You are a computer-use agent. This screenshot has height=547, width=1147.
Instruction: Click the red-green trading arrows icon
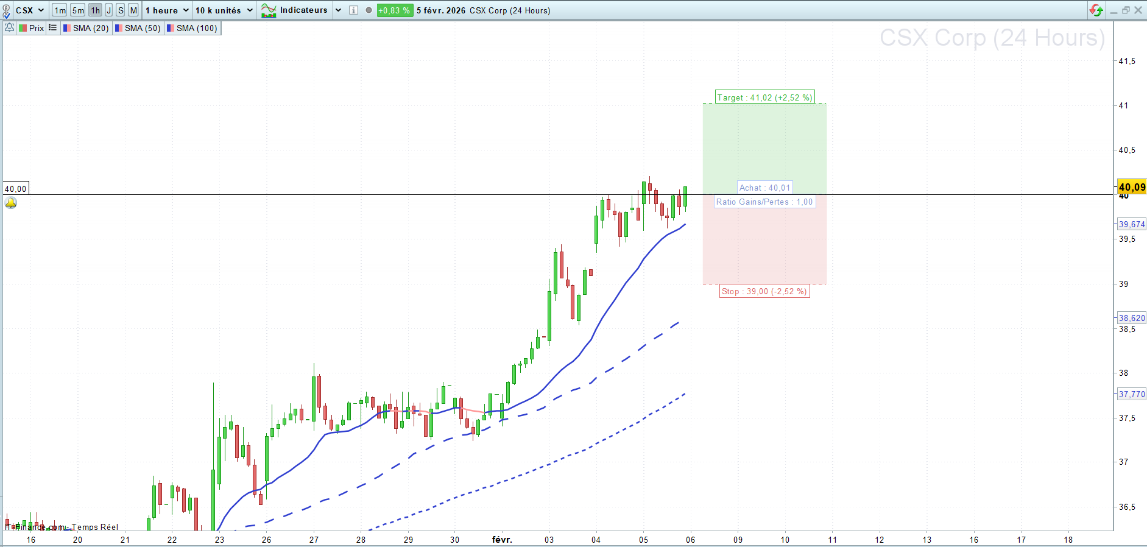1096,10
